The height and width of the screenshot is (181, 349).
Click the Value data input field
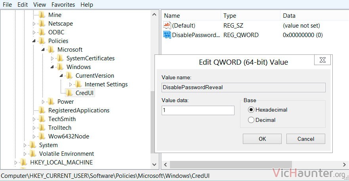(198, 110)
